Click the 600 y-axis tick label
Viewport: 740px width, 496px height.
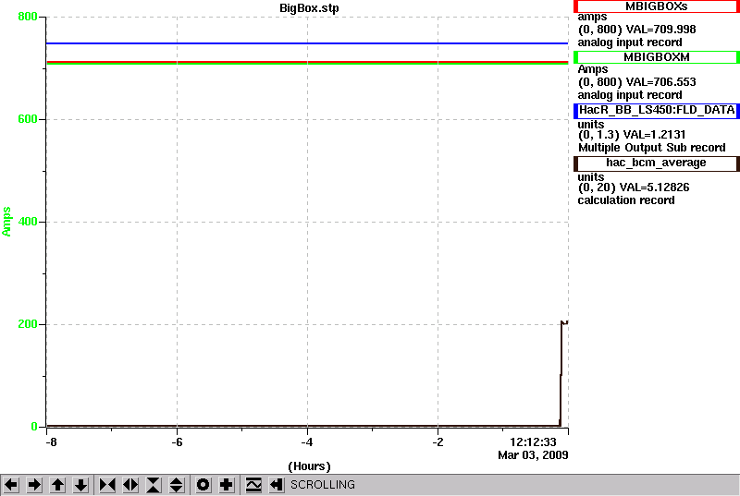[x=28, y=119]
